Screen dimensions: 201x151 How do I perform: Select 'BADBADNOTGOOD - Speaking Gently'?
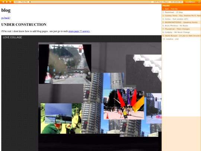pos(181,22)
